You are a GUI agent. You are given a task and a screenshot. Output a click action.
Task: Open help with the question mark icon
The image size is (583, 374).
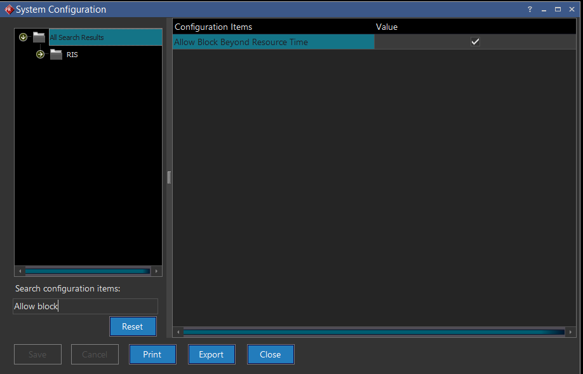coord(530,10)
